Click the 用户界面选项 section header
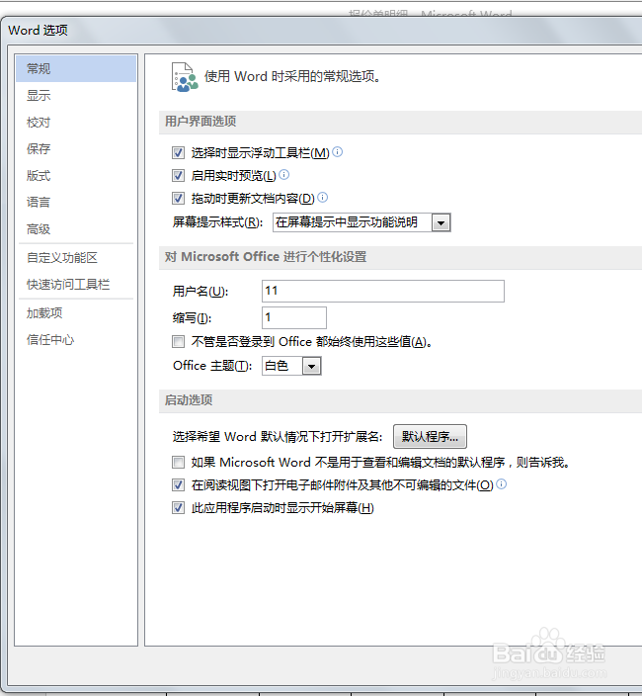The width and height of the screenshot is (642, 696). pos(201,122)
